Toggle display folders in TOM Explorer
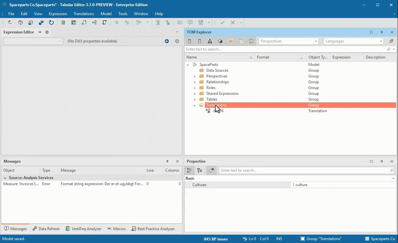The height and width of the screenshot is (243, 398). pos(231,41)
